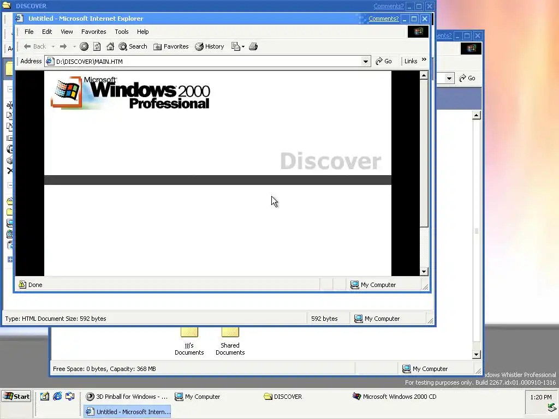Screen dimensions: 559x419
Task: Stop page loading with the Stop icon
Action: click(84, 46)
